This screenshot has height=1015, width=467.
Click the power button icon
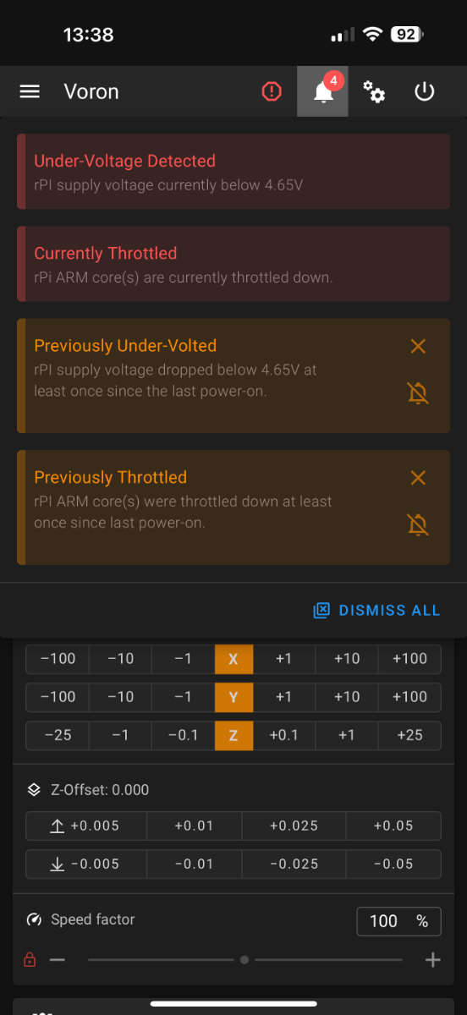[425, 91]
